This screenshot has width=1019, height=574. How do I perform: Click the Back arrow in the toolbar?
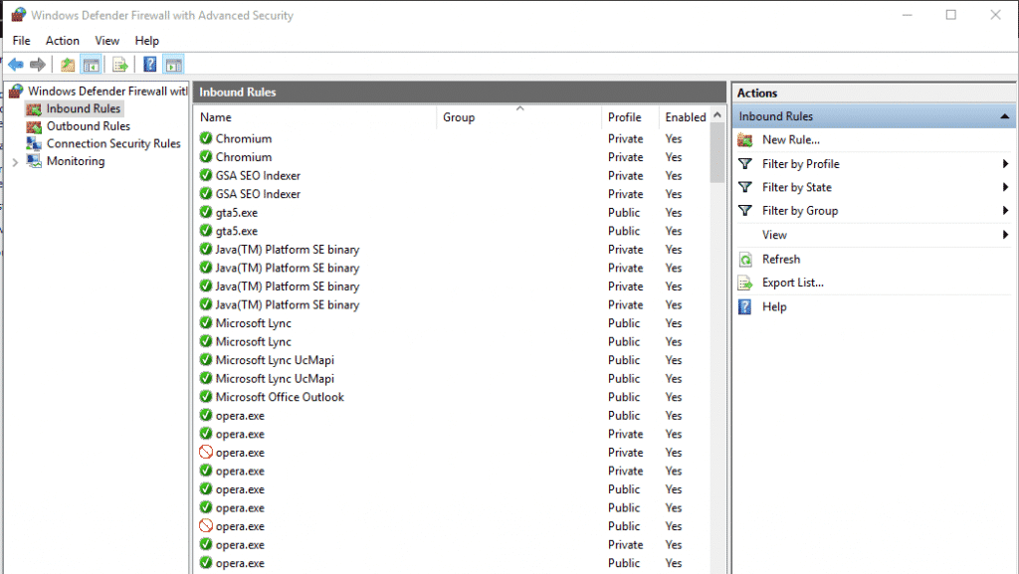16,65
